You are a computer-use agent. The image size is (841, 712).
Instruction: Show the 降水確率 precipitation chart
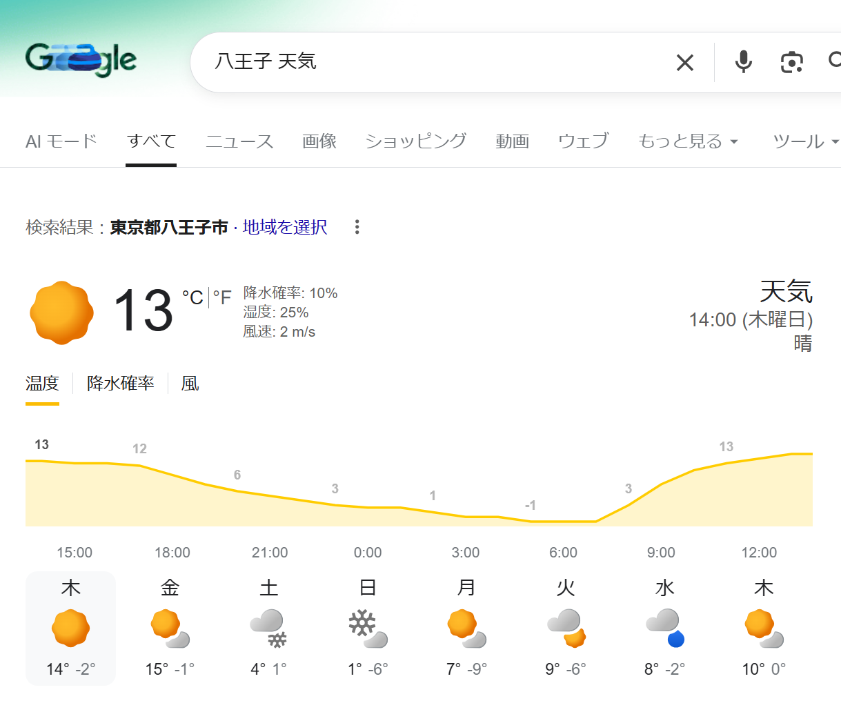pos(121,384)
